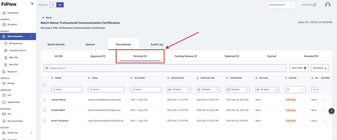The width and height of the screenshot is (337, 140).
Task: Open the Batch Details tab
Action: click(x=56, y=44)
